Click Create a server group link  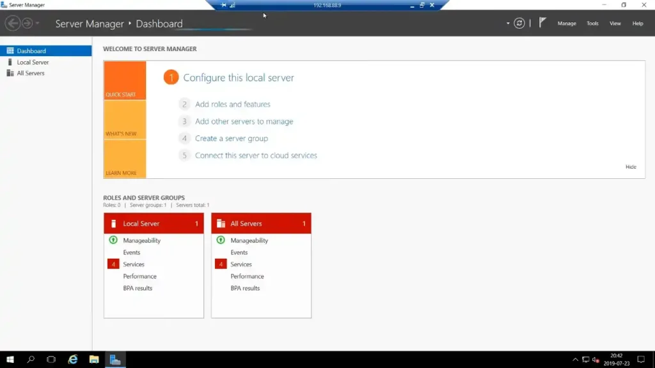click(x=232, y=139)
